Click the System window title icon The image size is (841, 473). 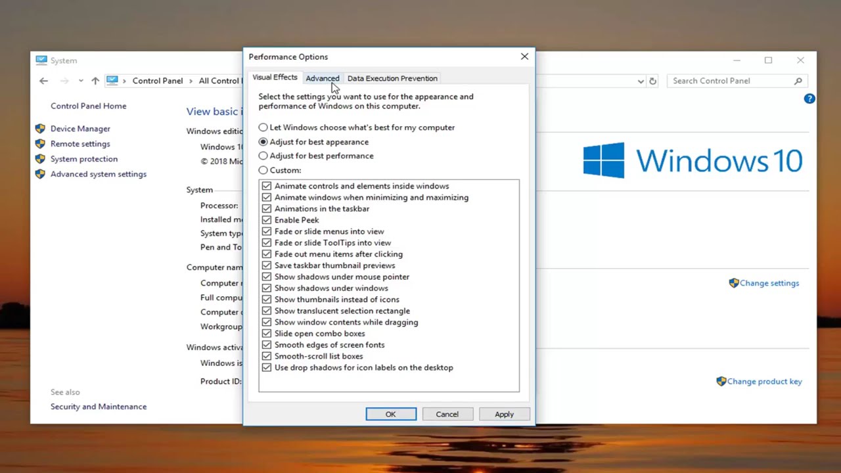pos(41,60)
